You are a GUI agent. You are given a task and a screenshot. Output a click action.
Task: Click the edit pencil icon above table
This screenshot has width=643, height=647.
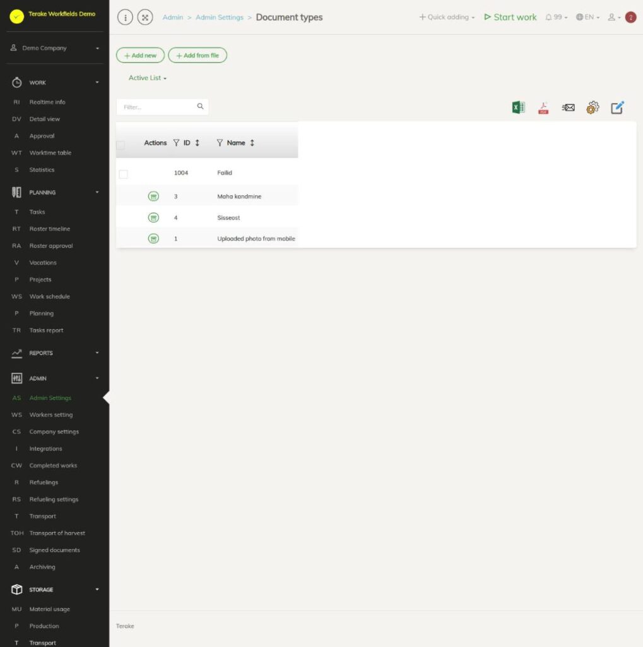[617, 107]
